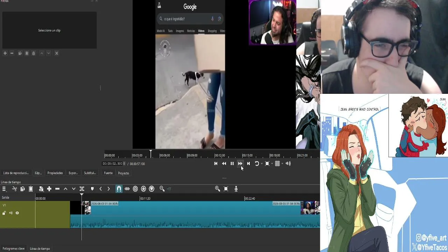Toggle scrub while dragging eye icon
448x252 pixels.
coord(127,189)
